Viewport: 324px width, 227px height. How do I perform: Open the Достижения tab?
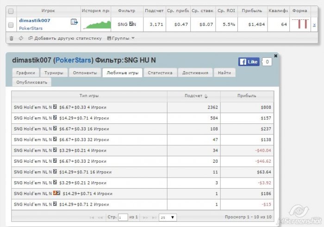(195, 73)
